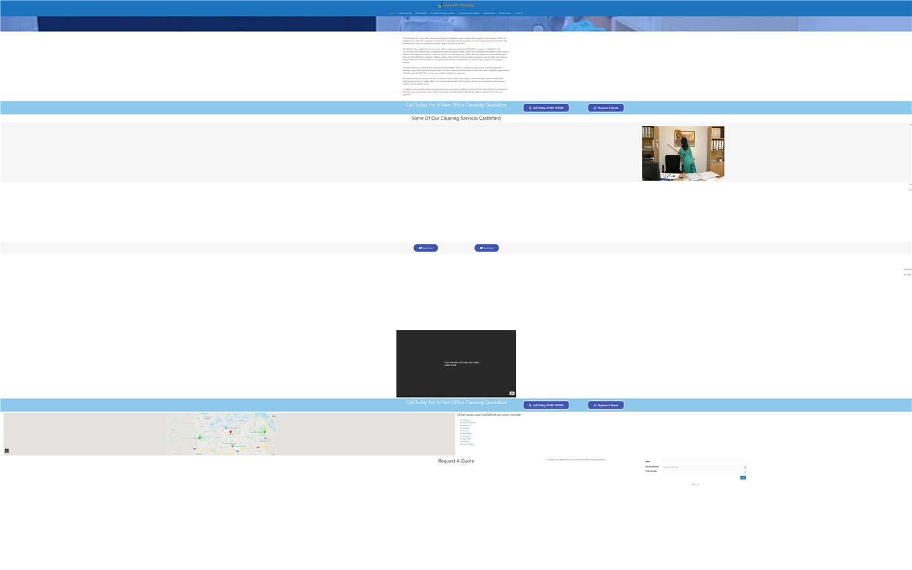Open the Home menu item
This screenshot has height=570, width=912.
click(x=392, y=13)
